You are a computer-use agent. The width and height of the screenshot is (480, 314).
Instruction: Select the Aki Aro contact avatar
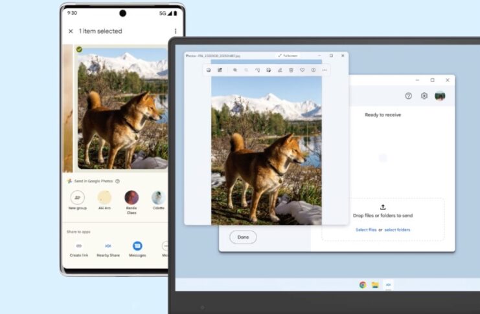point(104,198)
